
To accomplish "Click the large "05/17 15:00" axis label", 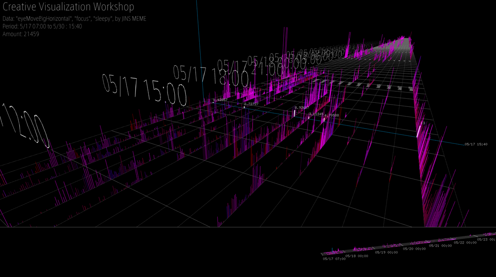I will pyautogui.click(x=144, y=90).
